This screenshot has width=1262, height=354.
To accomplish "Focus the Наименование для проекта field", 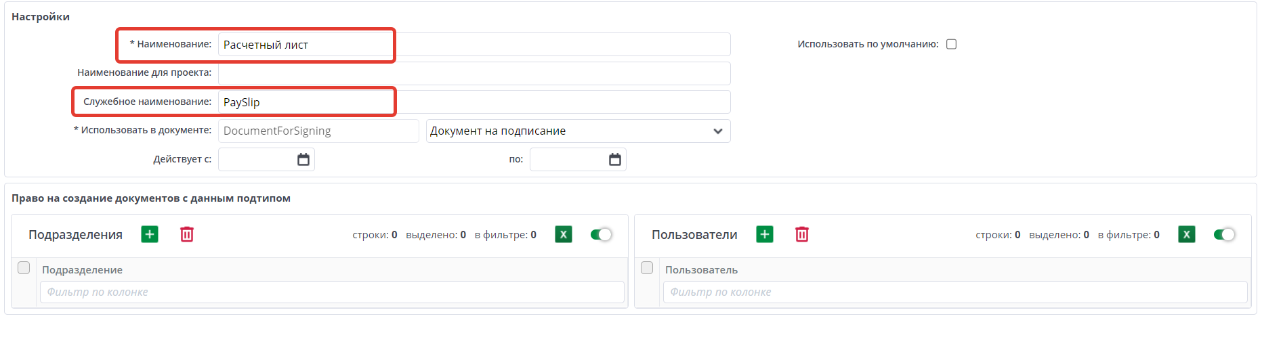I will (474, 73).
